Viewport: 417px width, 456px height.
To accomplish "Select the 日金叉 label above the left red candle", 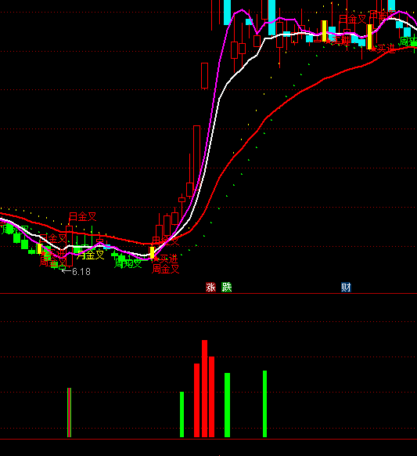I will (82, 216).
